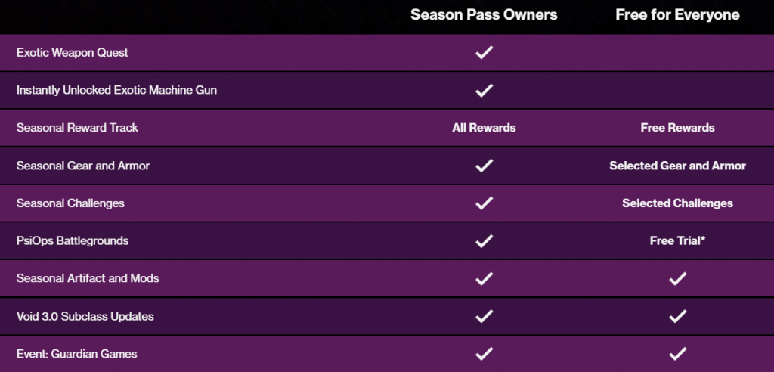Click the Seasonal Reward Track row label

pos(77,128)
